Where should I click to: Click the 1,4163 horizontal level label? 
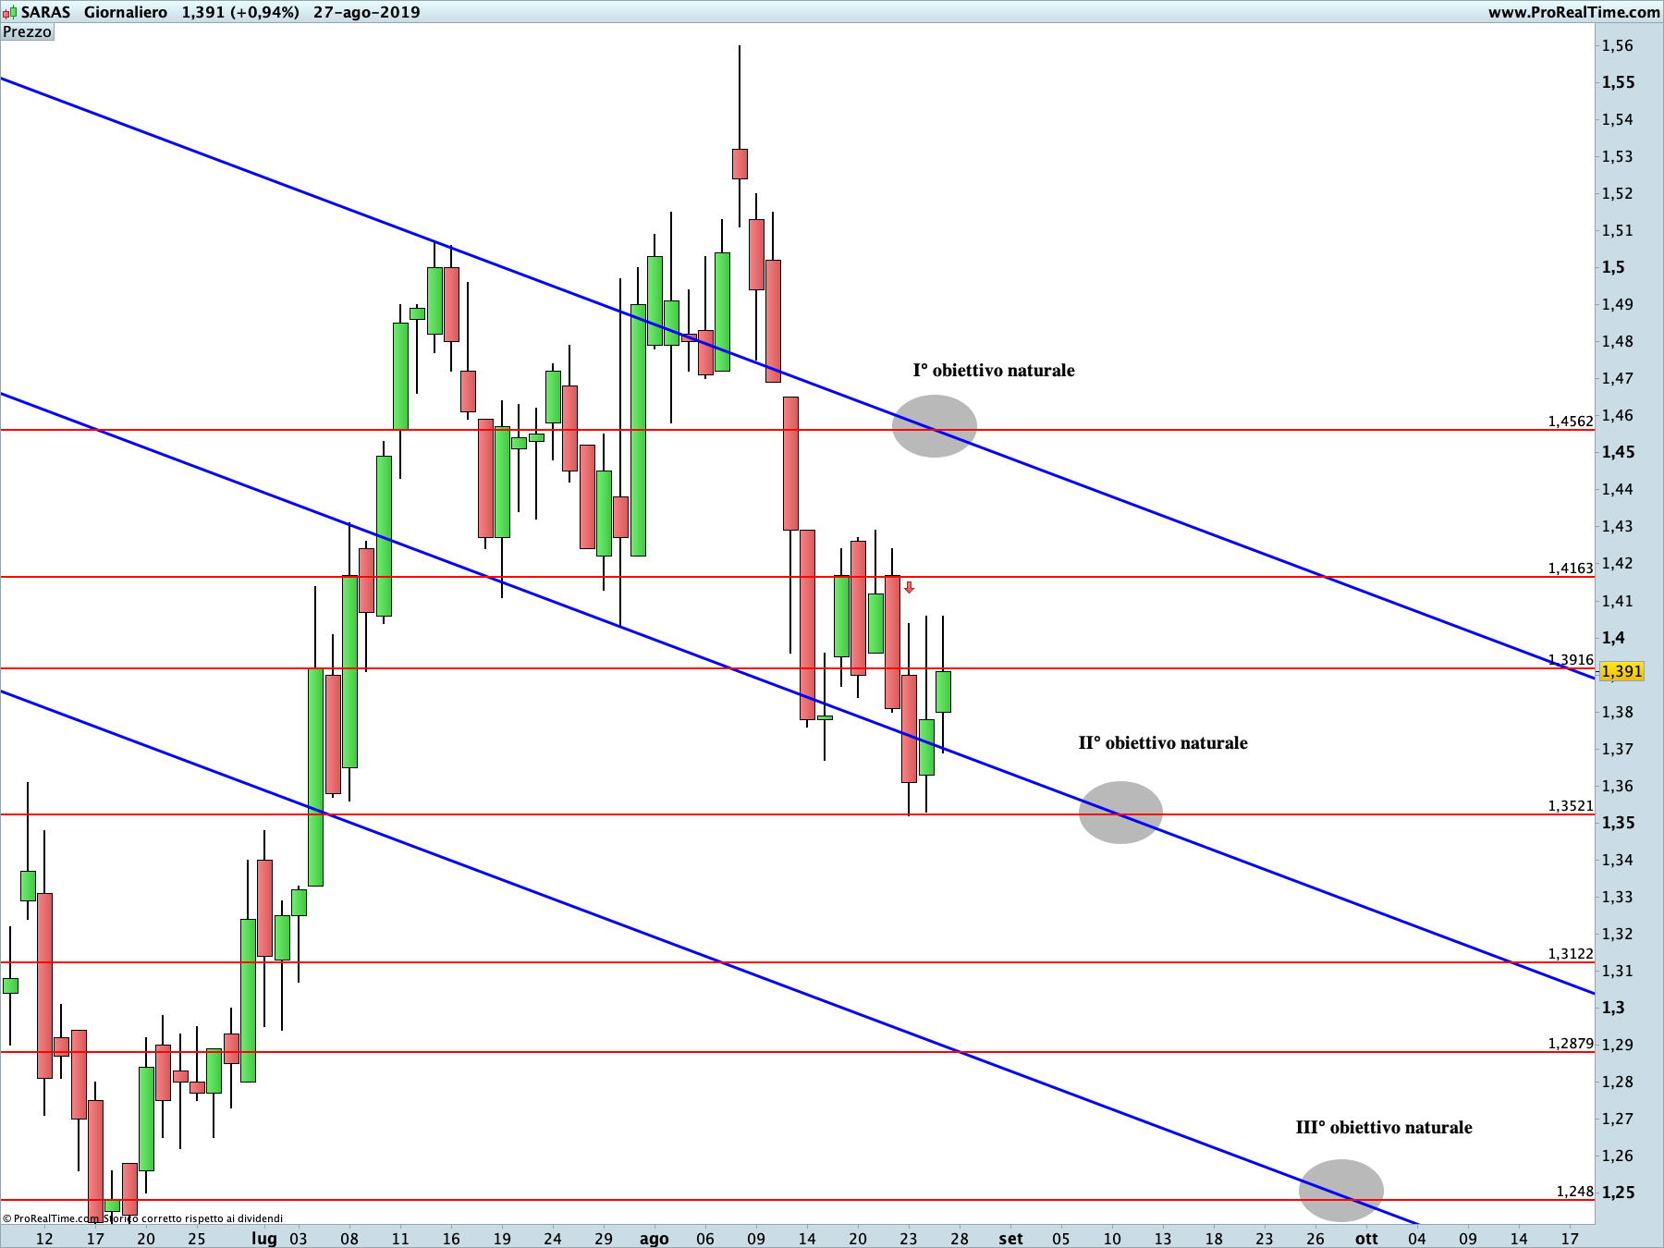pyautogui.click(x=1571, y=568)
